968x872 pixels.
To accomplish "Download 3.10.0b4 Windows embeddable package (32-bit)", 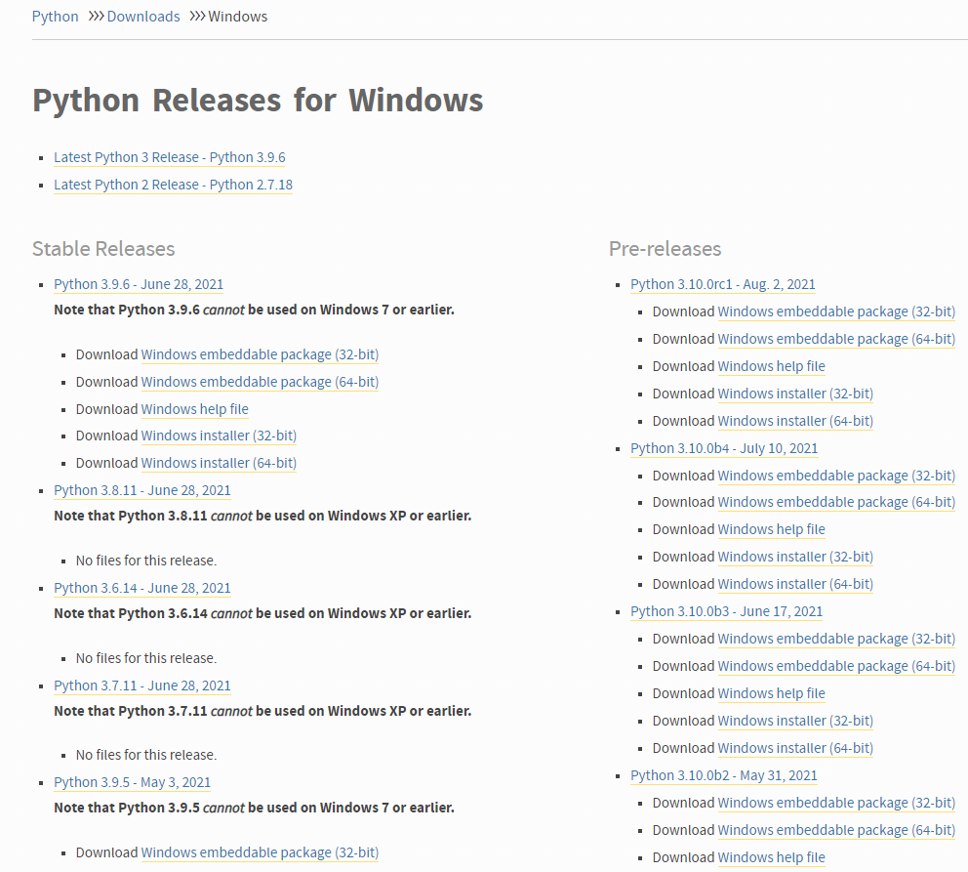I will pos(836,476).
